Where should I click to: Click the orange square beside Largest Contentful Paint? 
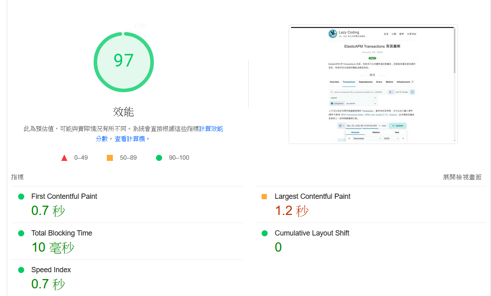264,196
